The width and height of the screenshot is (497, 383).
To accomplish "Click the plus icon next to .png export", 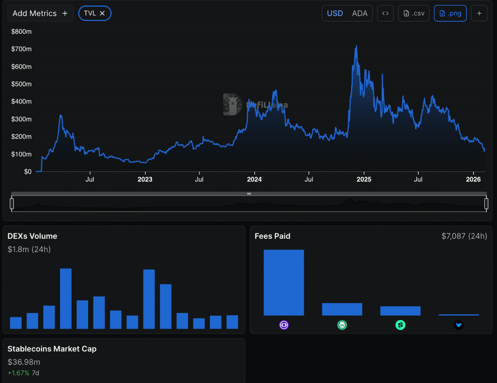I will click(x=479, y=13).
